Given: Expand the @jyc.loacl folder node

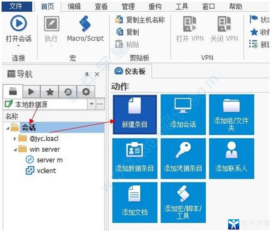Looking at the screenshot, I should point(15,138).
